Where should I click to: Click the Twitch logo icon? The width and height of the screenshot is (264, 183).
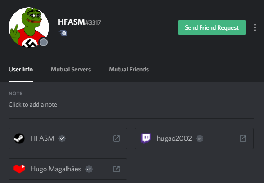click(x=146, y=138)
